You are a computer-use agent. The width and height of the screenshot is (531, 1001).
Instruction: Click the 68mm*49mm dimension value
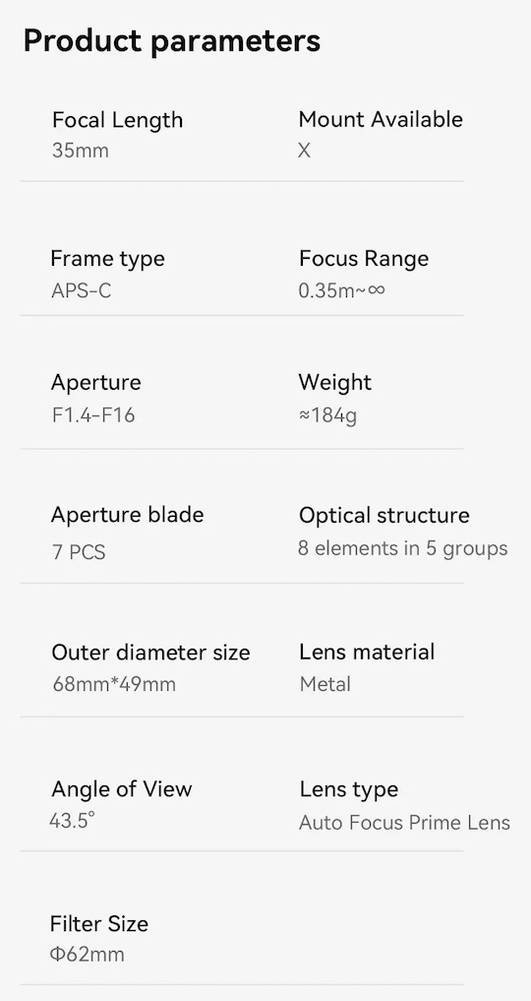point(114,685)
